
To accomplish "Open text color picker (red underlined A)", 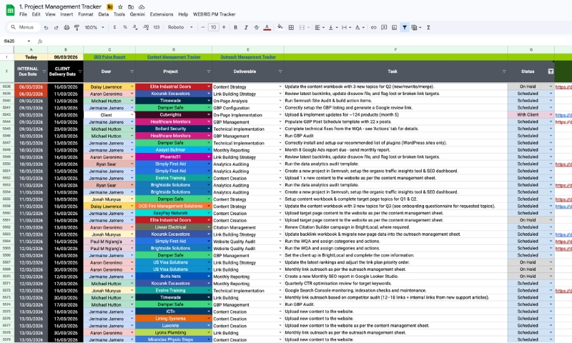I will [x=267, y=27].
